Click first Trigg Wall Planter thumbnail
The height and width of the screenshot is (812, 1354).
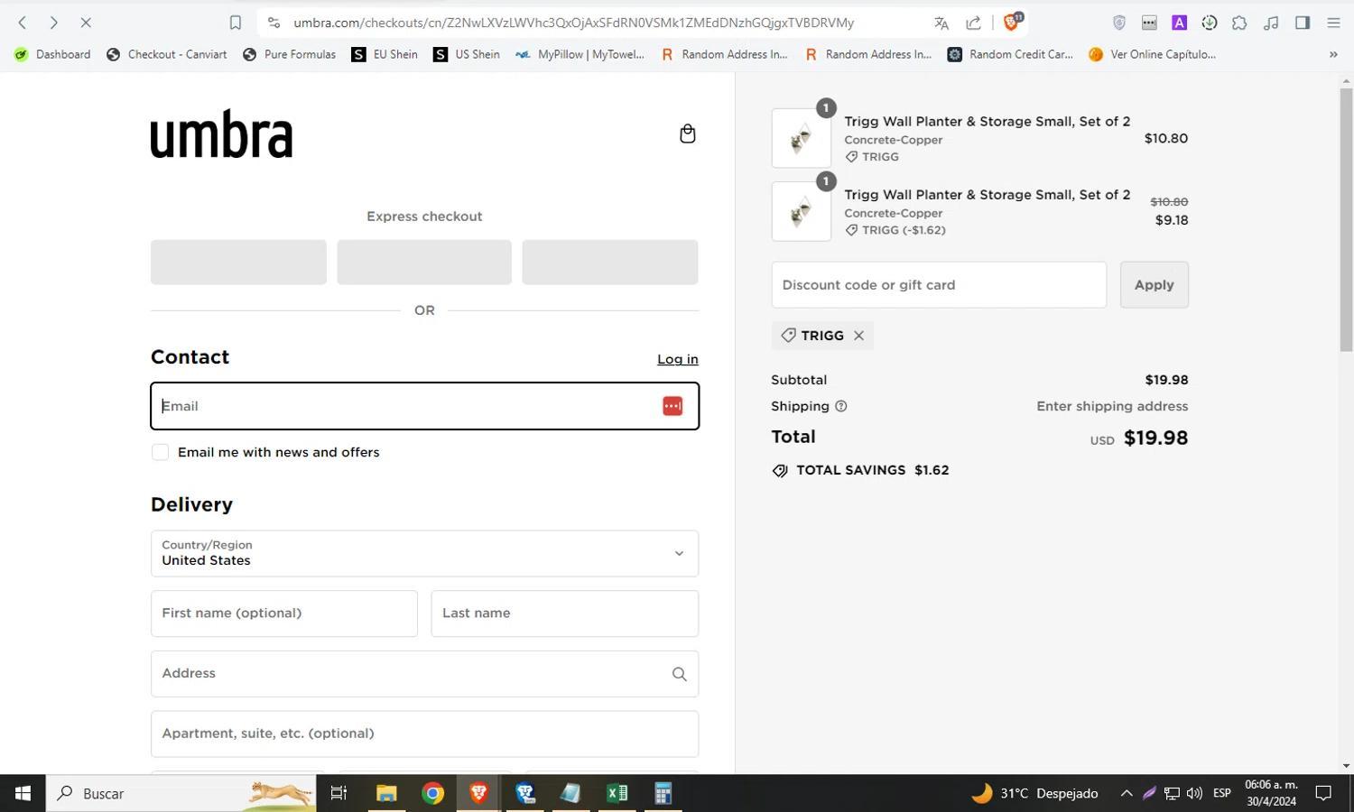(x=802, y=138)
